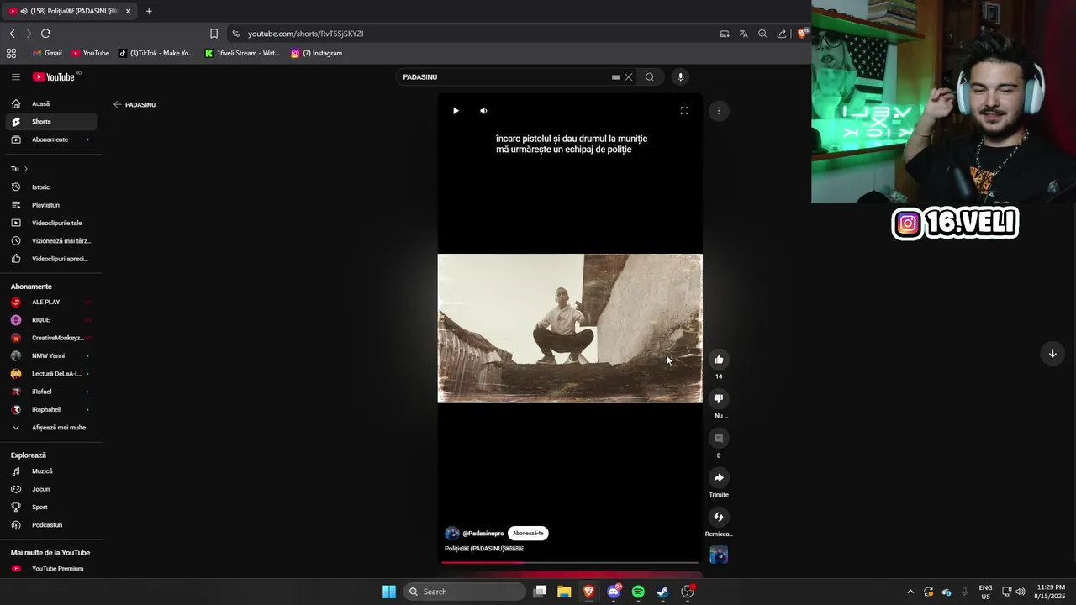Close the Poliția PADASINU browser tab
1076x605 pixels.
point(128,11)
